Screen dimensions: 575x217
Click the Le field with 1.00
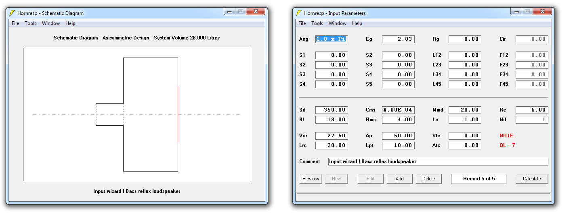point(465,120)
